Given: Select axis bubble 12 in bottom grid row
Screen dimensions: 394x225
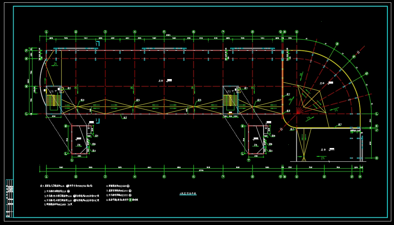Looking at the screenshot, I should (x=324, y=177).
